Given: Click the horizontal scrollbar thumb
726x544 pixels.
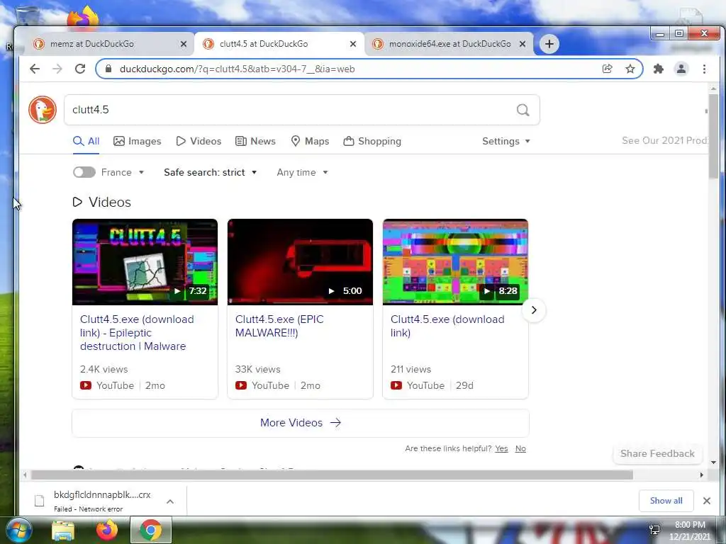Looking at the screenshot, I should coord(332,475).
